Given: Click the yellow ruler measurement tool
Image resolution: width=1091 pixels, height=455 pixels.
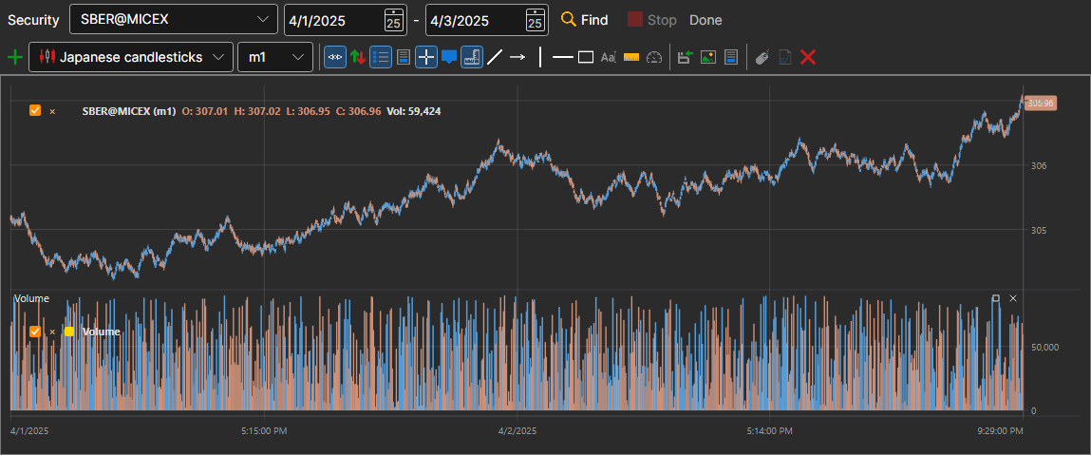Looking at the screenshot, I should tap(631, 57).
